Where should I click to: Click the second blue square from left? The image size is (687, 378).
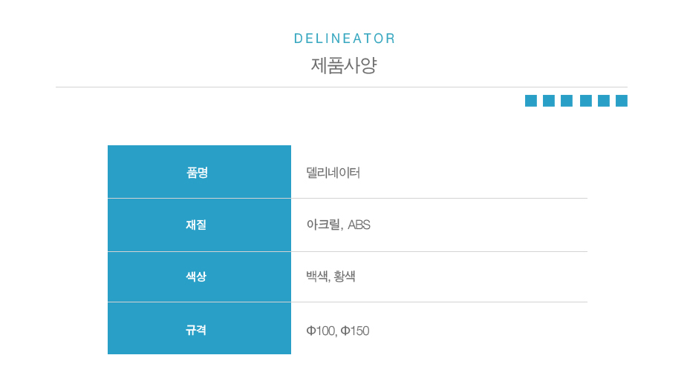point(549,101)
